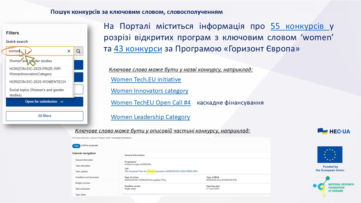Click the magnifier search button
This screenshot has height=203, width=361.
click(78, 51)
